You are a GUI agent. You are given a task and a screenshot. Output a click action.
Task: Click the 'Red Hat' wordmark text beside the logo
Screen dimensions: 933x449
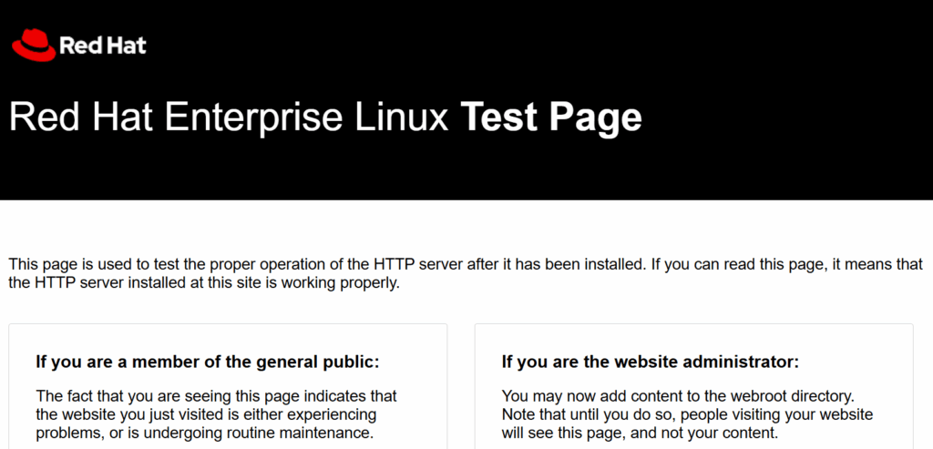103,46
